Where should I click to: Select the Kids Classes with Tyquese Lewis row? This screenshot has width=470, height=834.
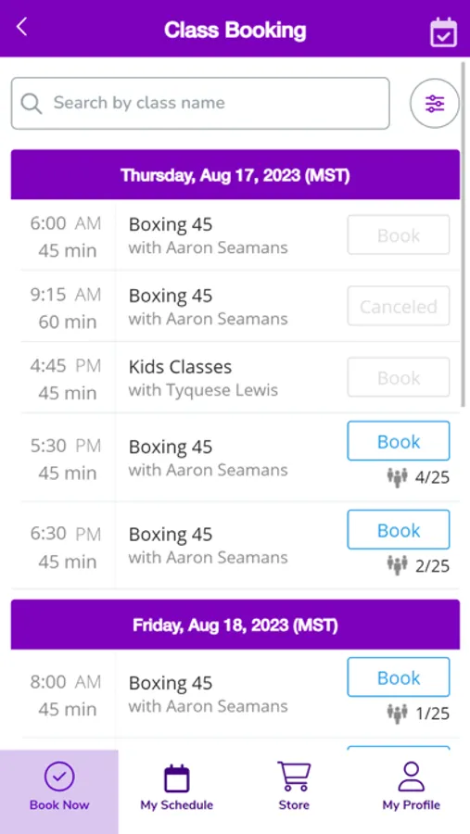235,378
